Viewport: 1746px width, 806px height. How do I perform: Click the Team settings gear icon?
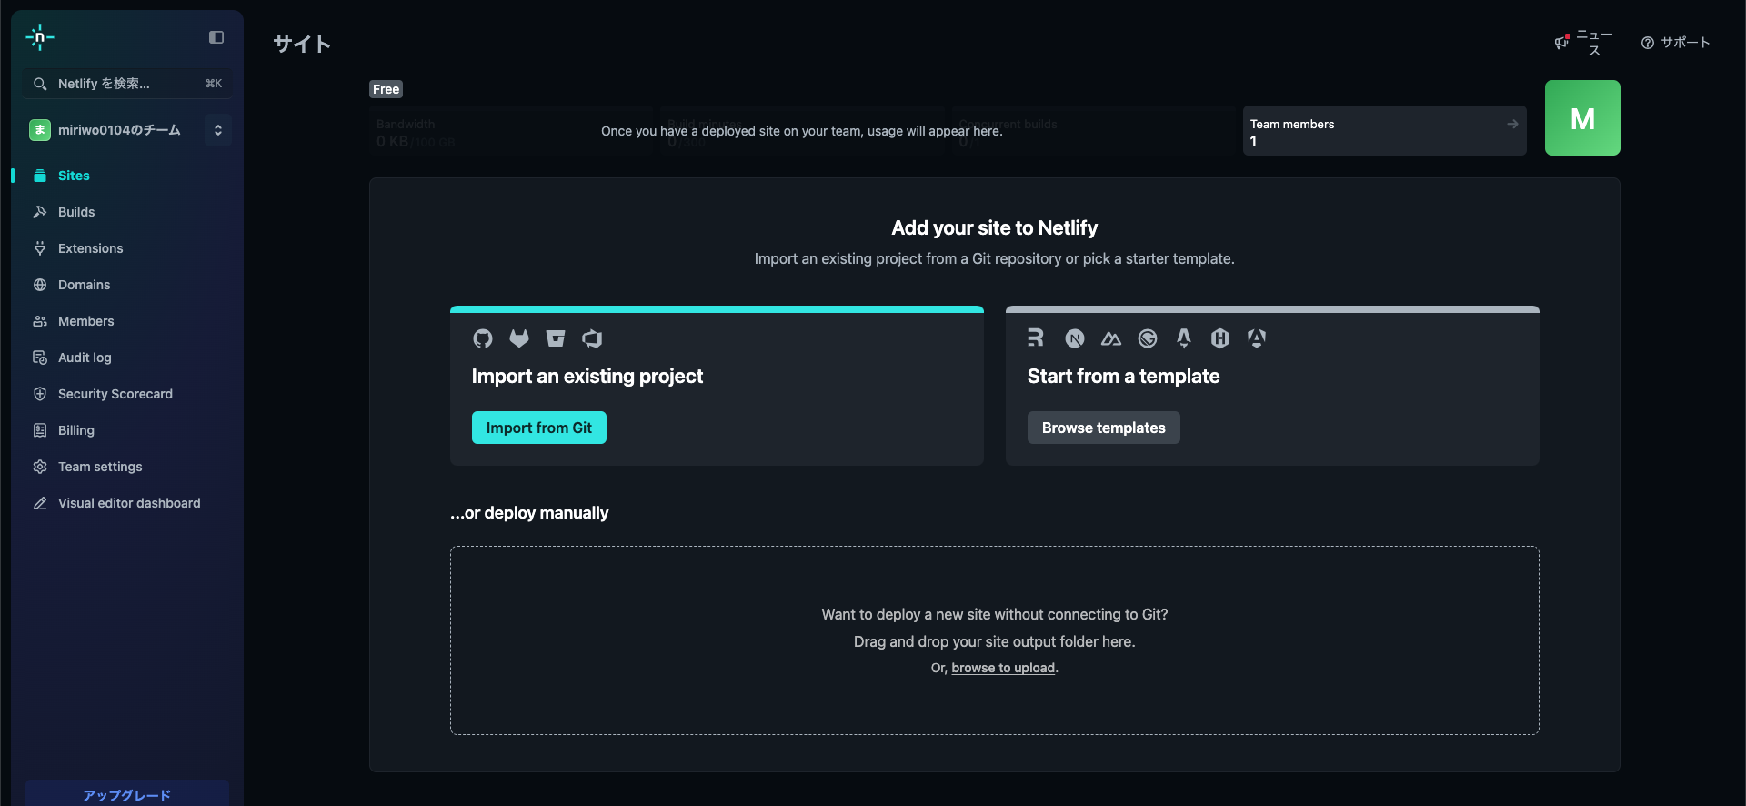pyautogui.click(x=40, y=467)
